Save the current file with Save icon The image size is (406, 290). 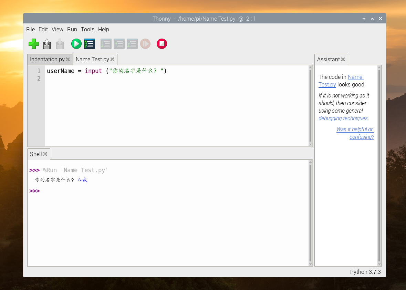(60, 44)
